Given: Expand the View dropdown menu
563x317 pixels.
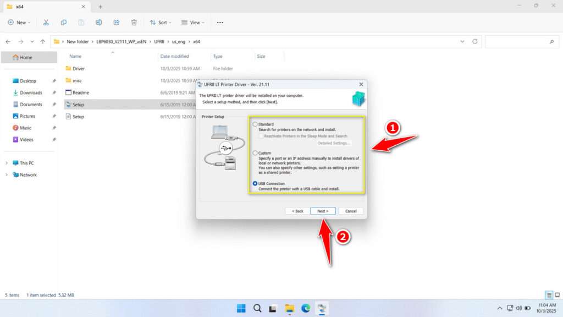Looking at the screenshot, I should point(194,23).
